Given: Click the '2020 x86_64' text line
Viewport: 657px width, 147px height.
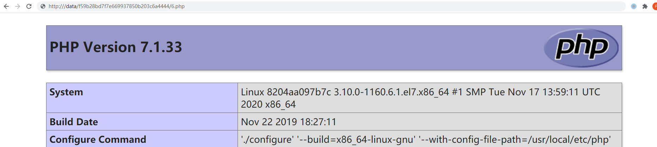Looking at the screenshot, I should click(x=268, y=104).
